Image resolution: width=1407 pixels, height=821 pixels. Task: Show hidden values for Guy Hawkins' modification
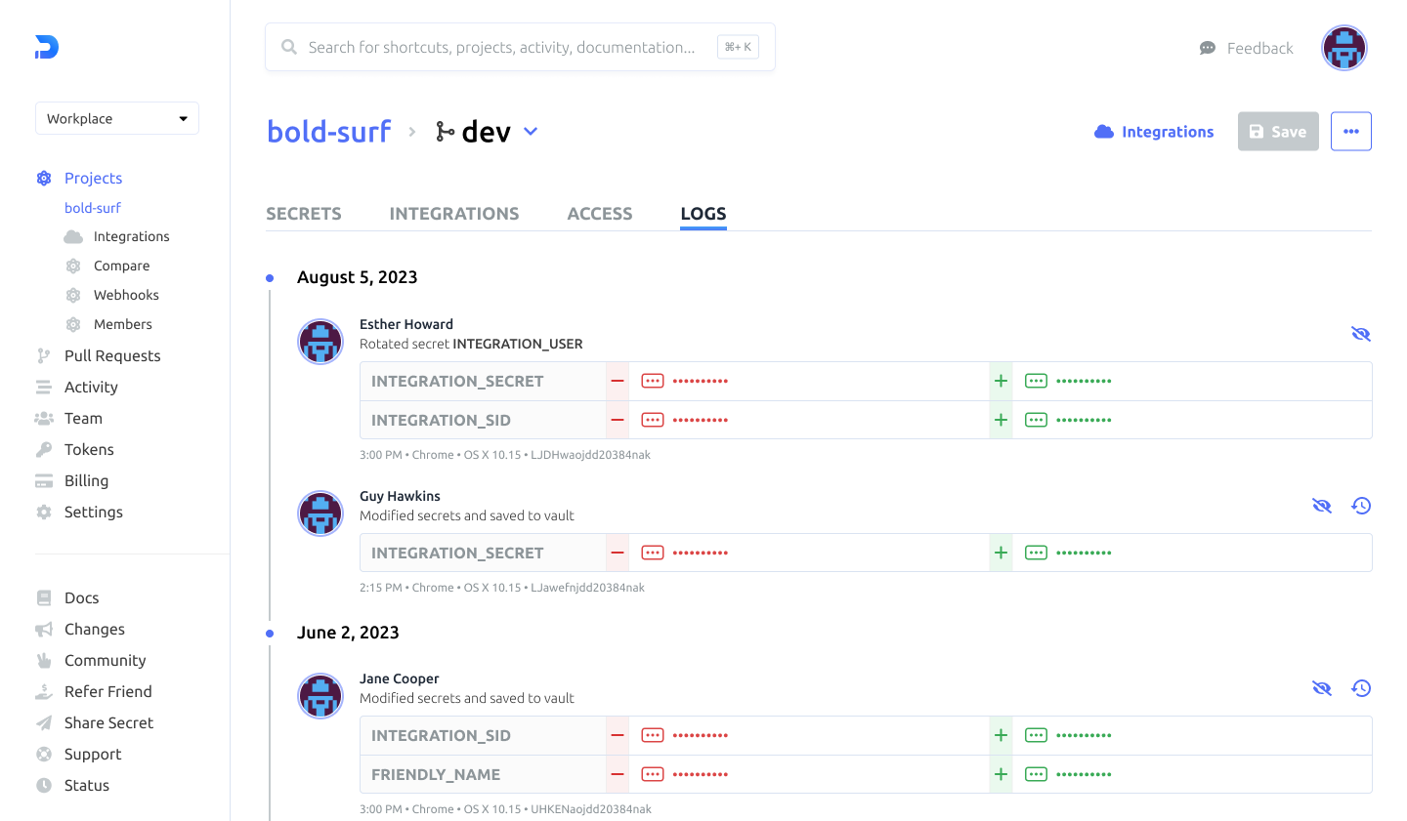click(x=1322, y=506)
